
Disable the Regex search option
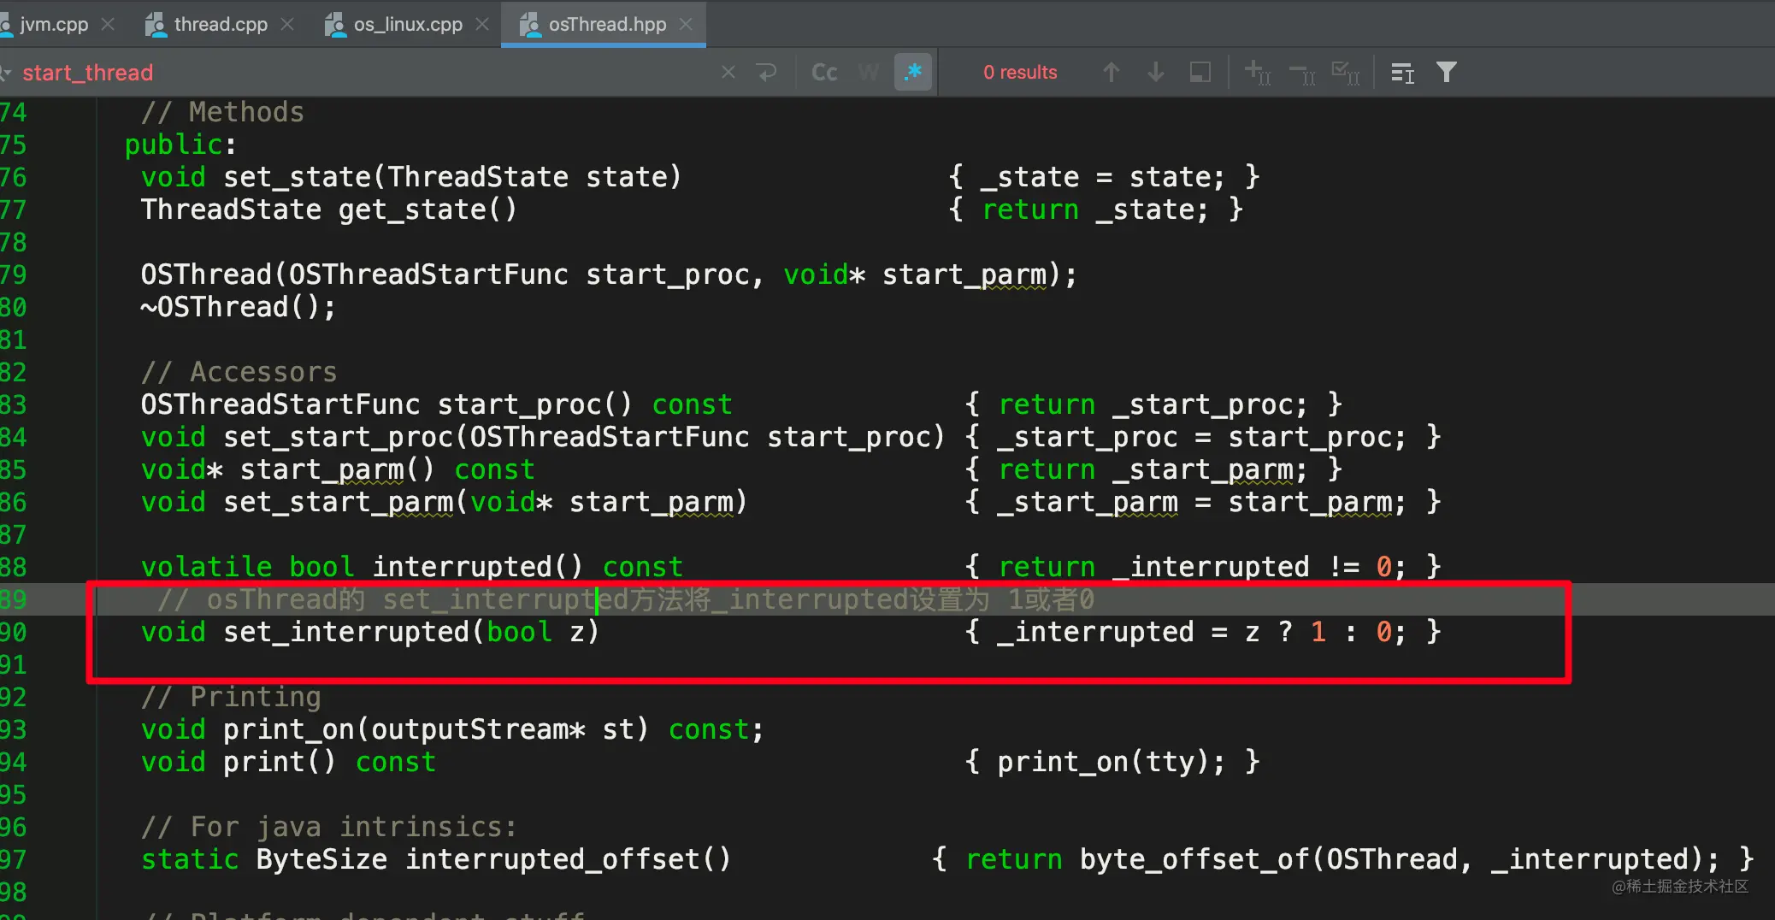913,73
